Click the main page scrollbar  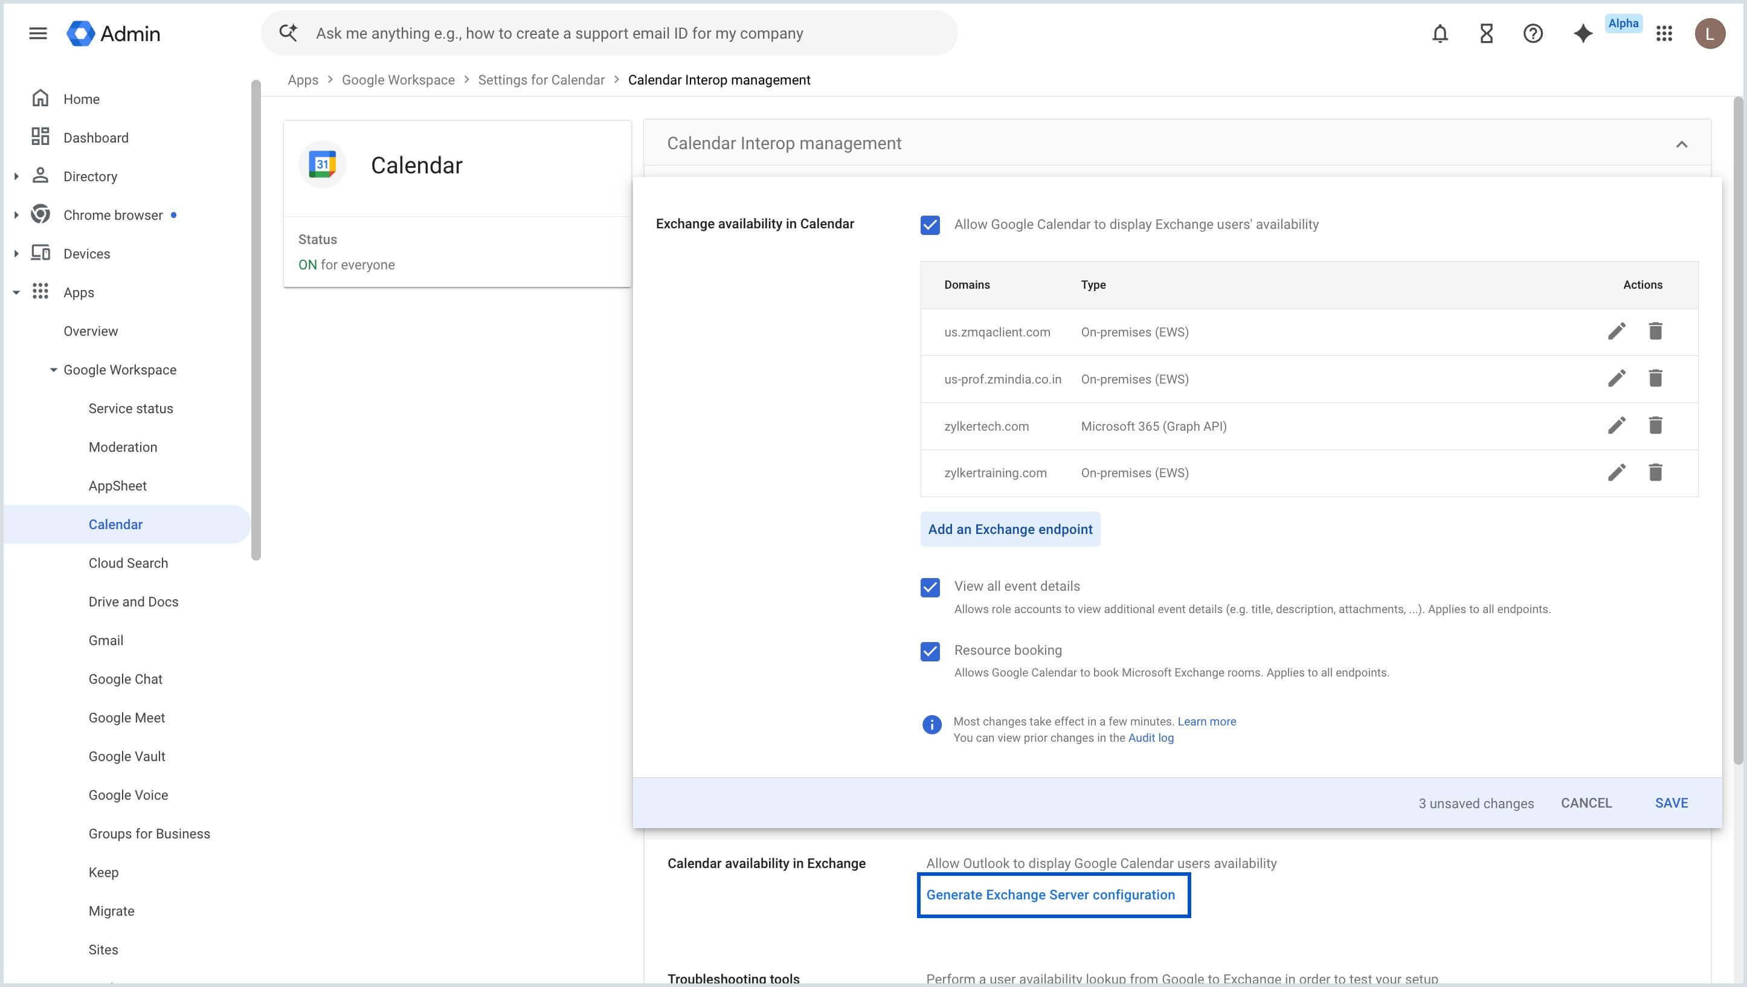[x=1737, y=431]
